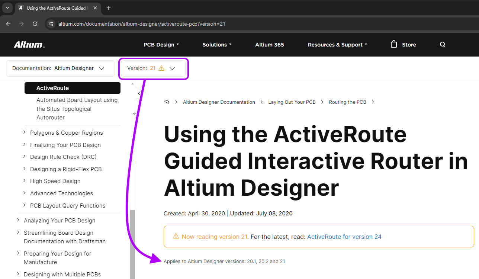The image size is (479, 279).
Task: Click the orange warning triangle beside Version 21
Action: (161, 68)
